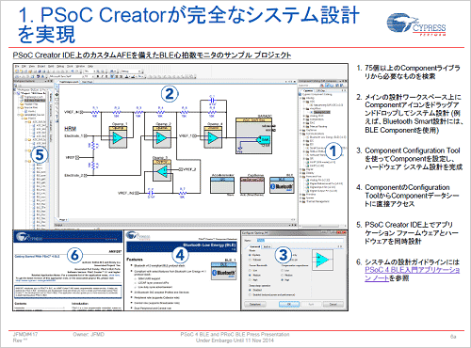The image size is (471, 348).
Task: Select the Opamp_4 component in the schematic
Action: tap(213, 137)
